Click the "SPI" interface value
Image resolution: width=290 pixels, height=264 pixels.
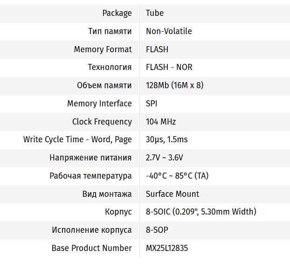click(152, 104)
